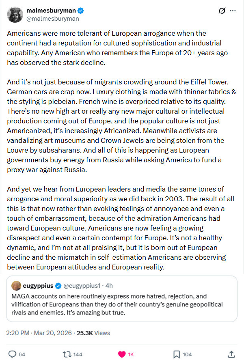Click eugyppius's verified badge icon
Viewport: 244px width, 362px height.
(59, 286)
